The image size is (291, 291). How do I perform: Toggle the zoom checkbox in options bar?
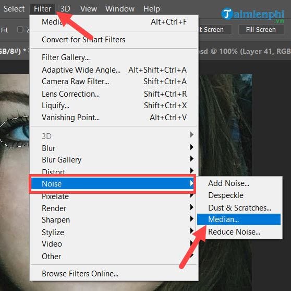point(20,30)
